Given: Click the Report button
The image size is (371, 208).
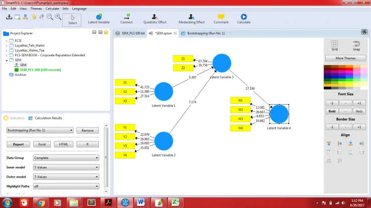Looking at the screenshot, I should pos(18,144).
